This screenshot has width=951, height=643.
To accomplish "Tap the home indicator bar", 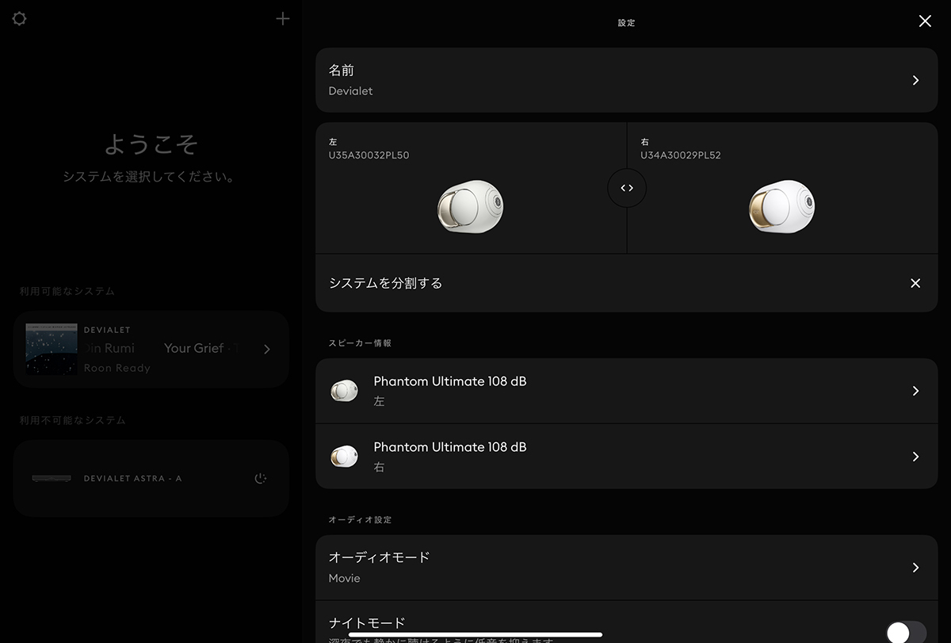I will pos(475,634).
